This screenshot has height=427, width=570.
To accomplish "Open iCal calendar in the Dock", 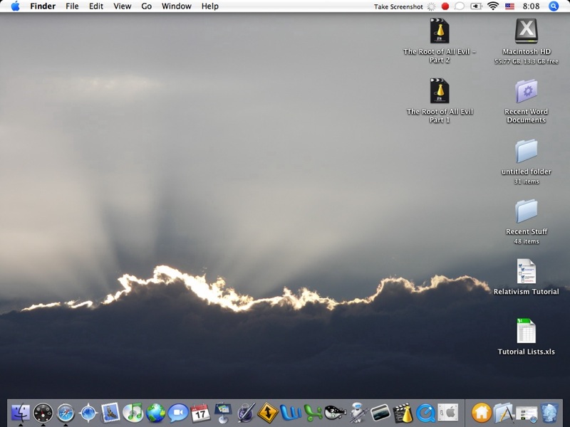I will click(x=200, y=412).
